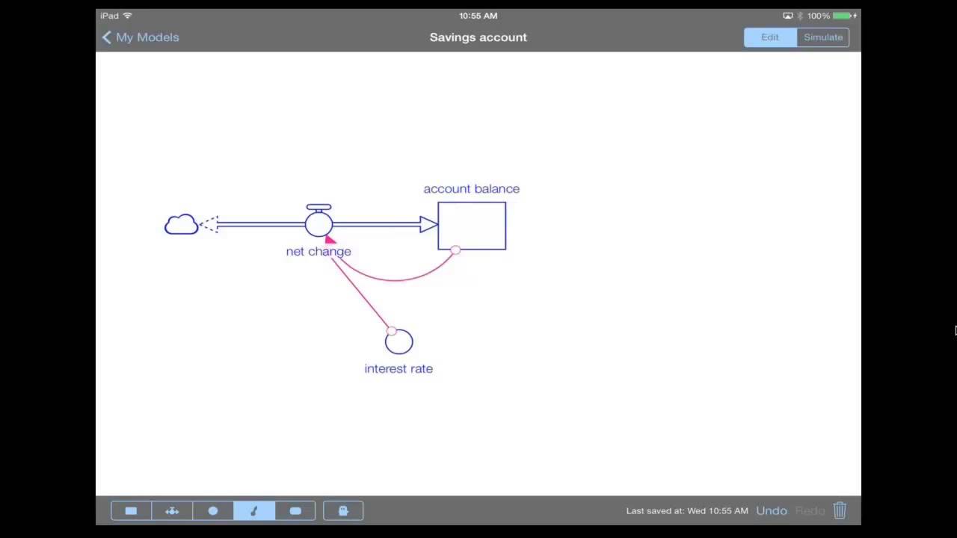The image size is (957, 538).
Task: Tap the greyed-out Redo button
Action: coord(810,510)
